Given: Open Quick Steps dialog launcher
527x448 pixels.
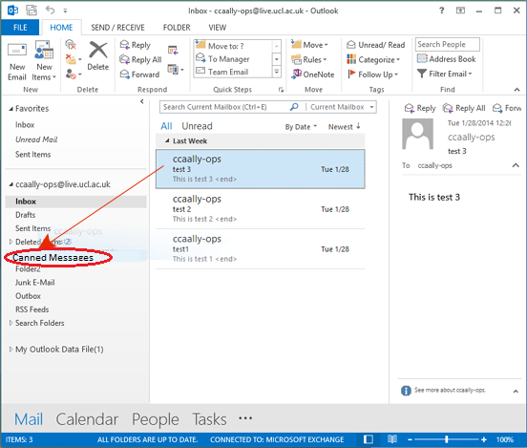Looking at the screenshot, I should (281, 90).
